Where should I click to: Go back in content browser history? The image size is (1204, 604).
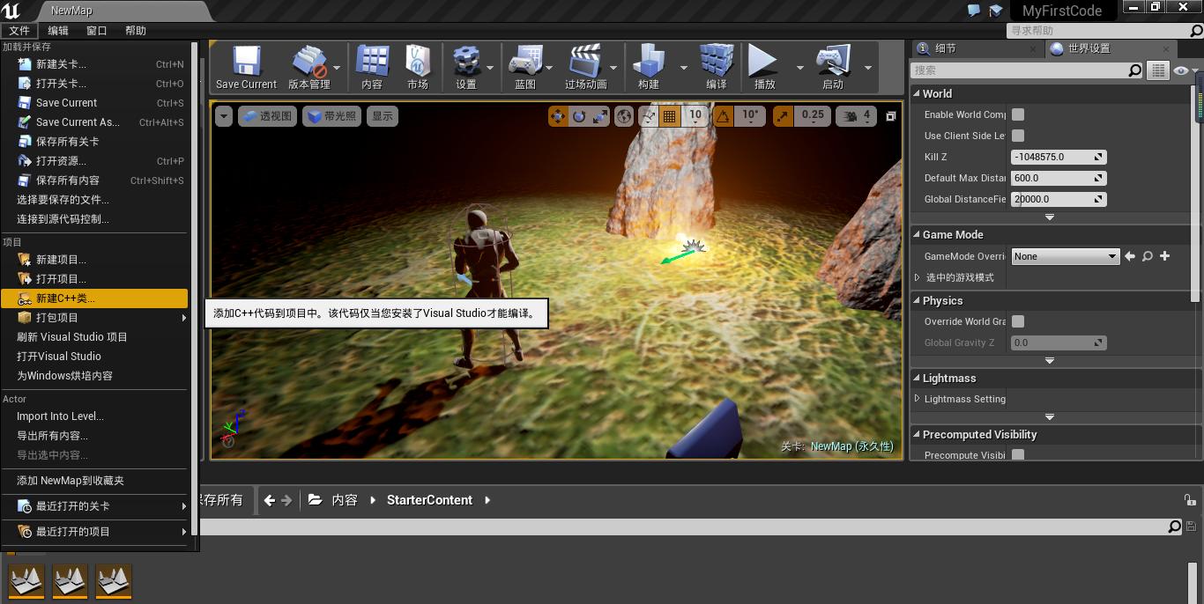click(x=270, y=500)
